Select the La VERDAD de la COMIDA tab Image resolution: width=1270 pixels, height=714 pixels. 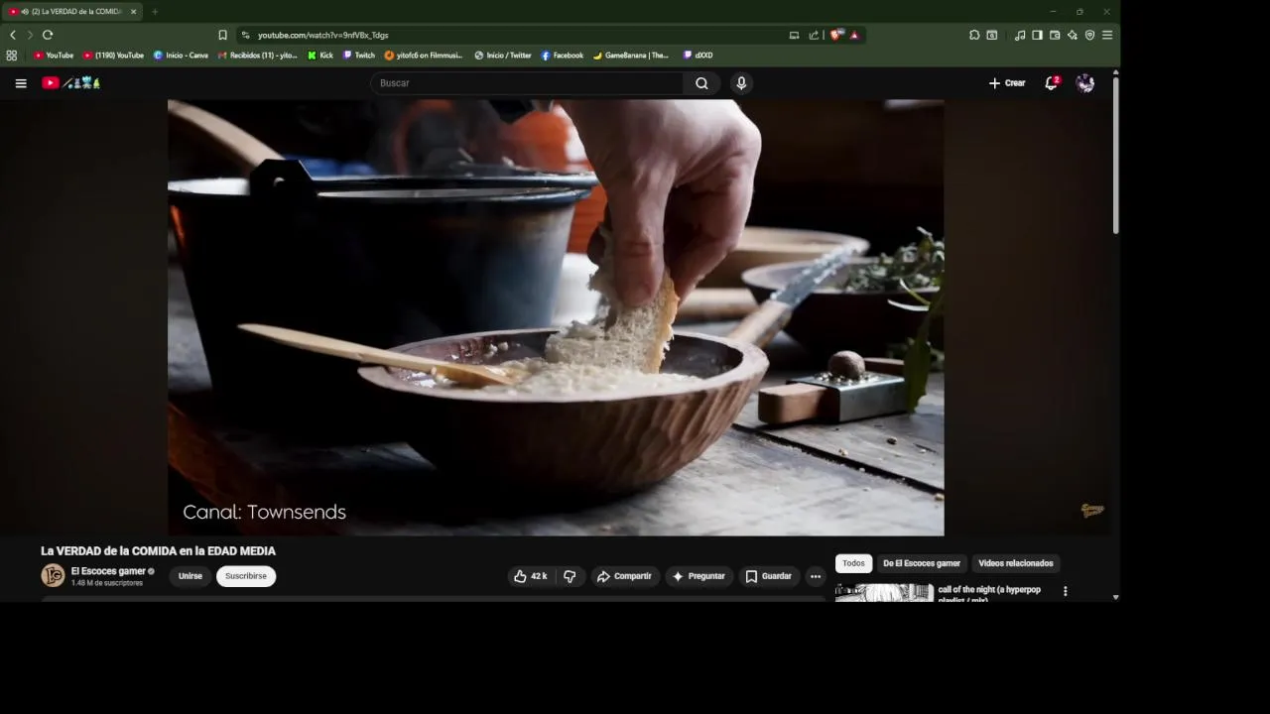click(x=69, y=12)
